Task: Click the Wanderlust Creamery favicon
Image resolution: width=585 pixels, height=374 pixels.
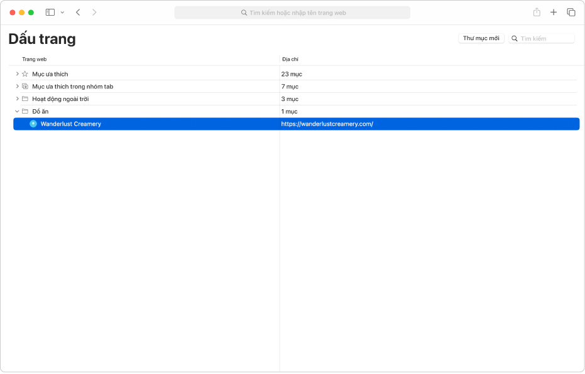Action: (33, 124)
